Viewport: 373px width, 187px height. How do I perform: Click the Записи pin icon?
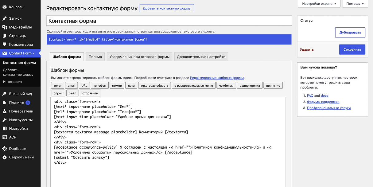(x=5, y=18)
